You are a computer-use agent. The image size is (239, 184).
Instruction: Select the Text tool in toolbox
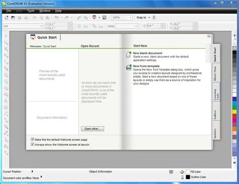point(6,101)
